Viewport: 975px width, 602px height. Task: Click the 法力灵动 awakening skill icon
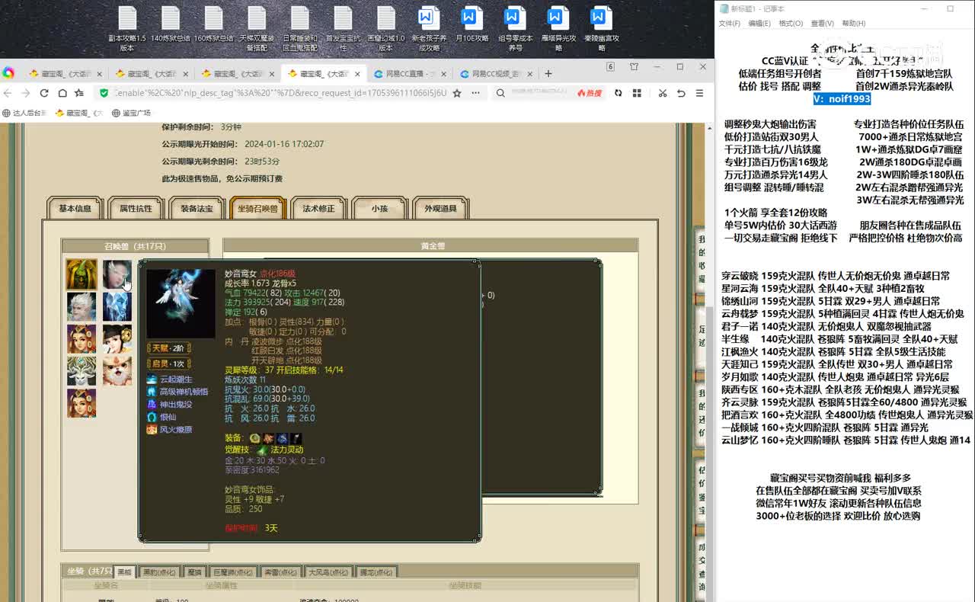[x=262, y=450]
